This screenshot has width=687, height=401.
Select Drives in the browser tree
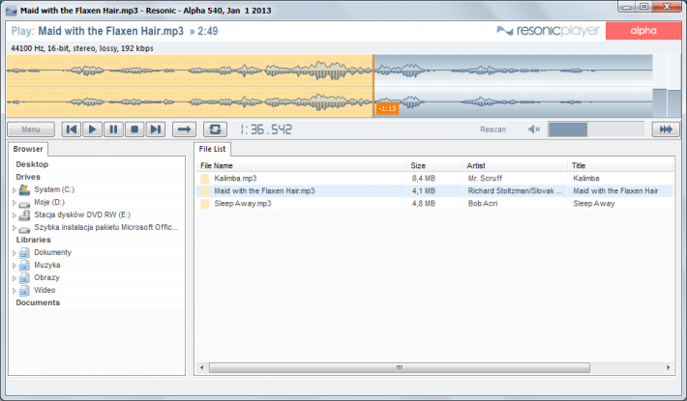click(x=28, y=177)
